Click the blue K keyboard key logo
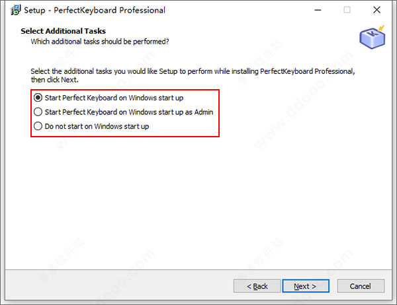This screenshot has width=397, height=305. tap(372, 37)
